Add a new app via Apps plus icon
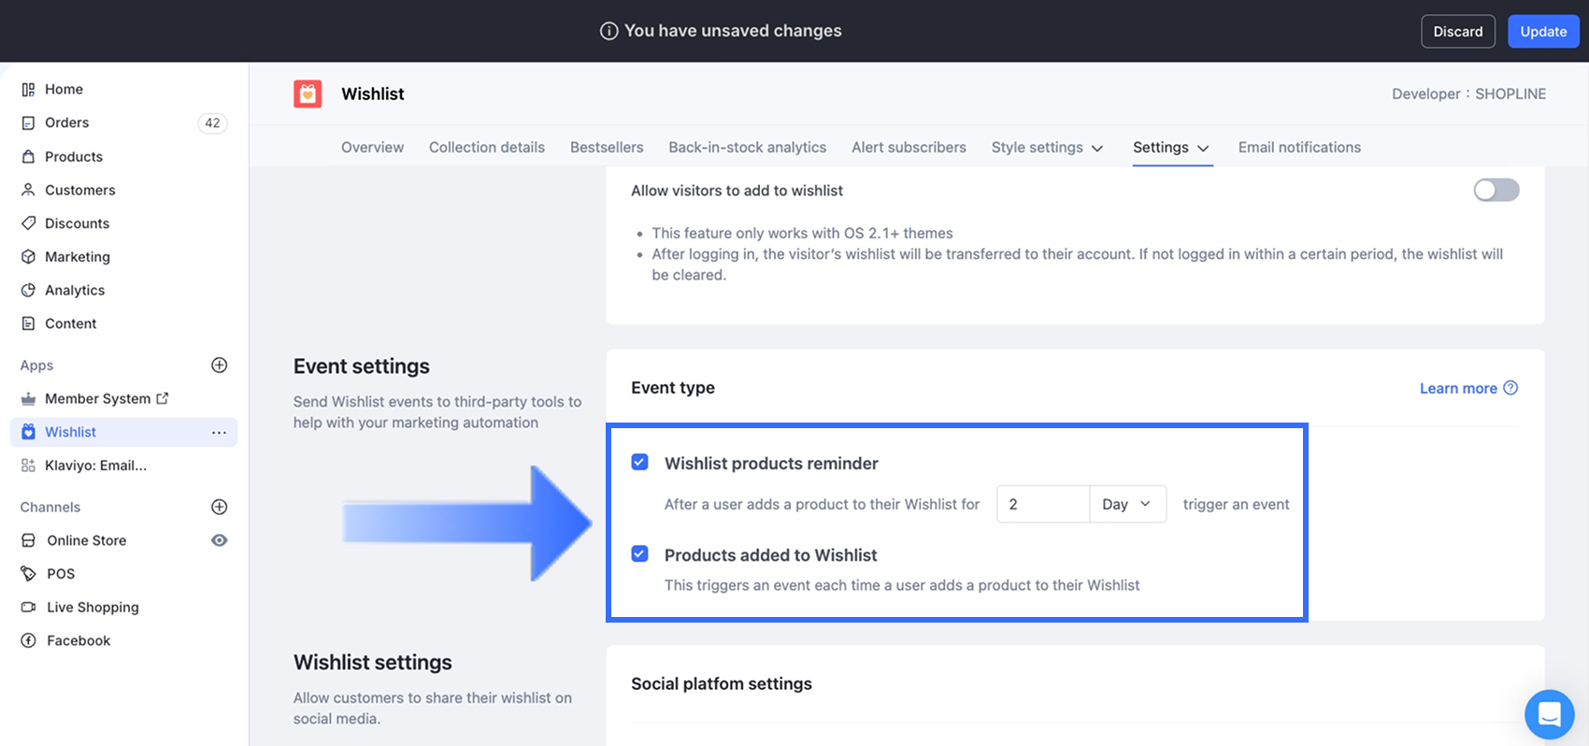The width and height of the screenshot is (1589, 746). pyautogui.click(x=220, y=366)
